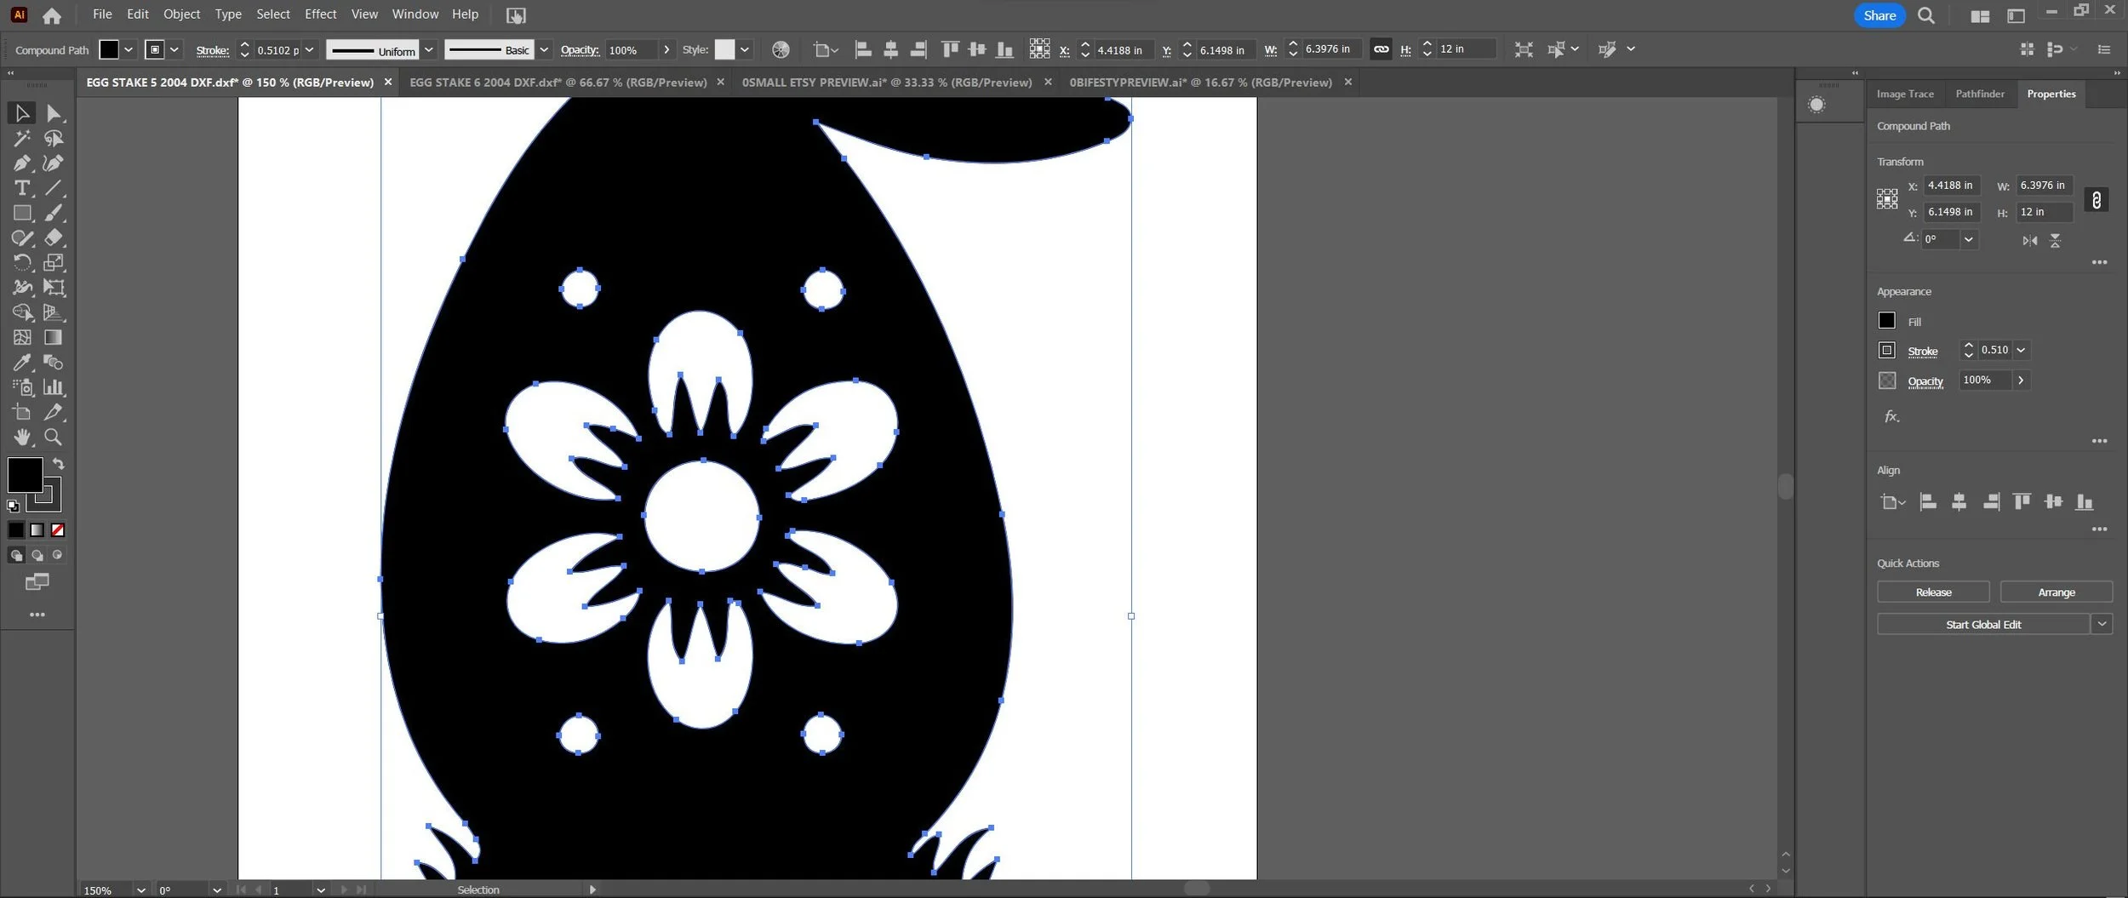2128x898 pixels.
Task: Click the Release quick action button
Action: coord(1933,592)
